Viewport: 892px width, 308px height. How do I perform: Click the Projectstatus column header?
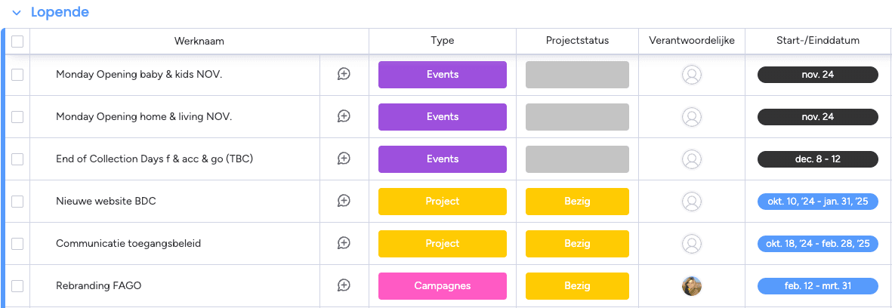pos(577,41)
